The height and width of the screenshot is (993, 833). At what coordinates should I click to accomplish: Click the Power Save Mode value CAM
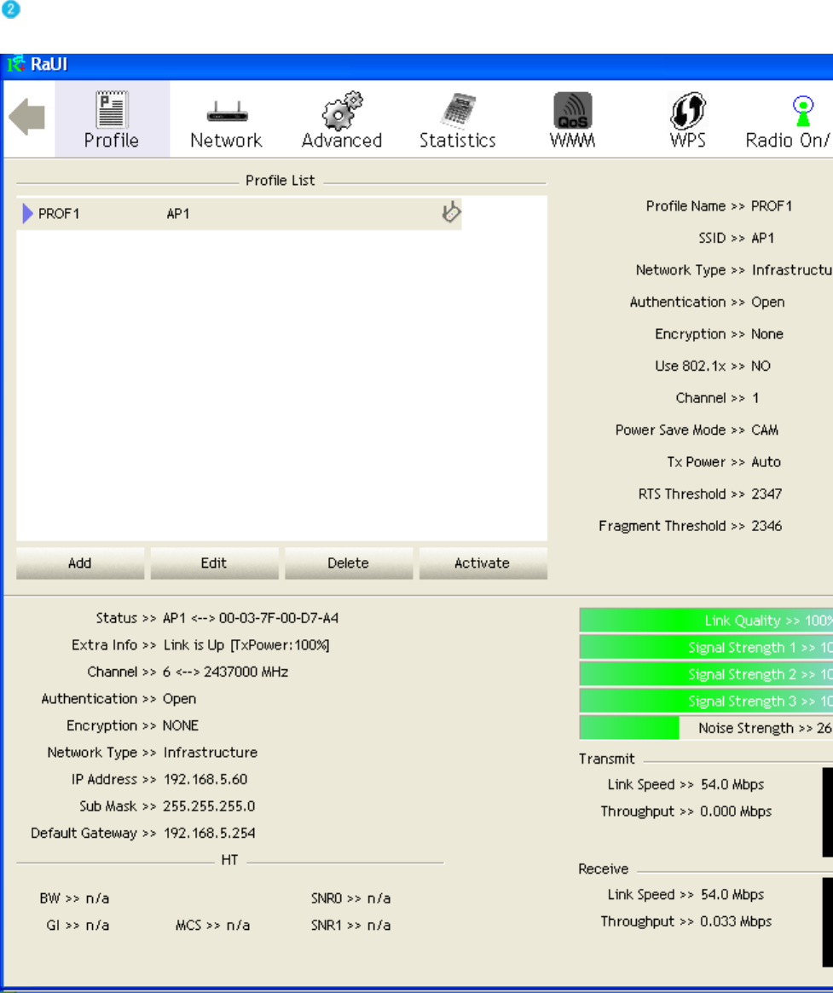(765, 430)
